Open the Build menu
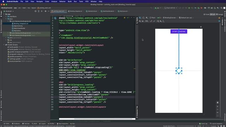 click(70, 1)
